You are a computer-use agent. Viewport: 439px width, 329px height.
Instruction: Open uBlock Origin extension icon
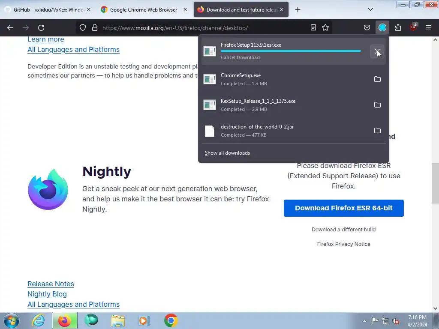413,27
